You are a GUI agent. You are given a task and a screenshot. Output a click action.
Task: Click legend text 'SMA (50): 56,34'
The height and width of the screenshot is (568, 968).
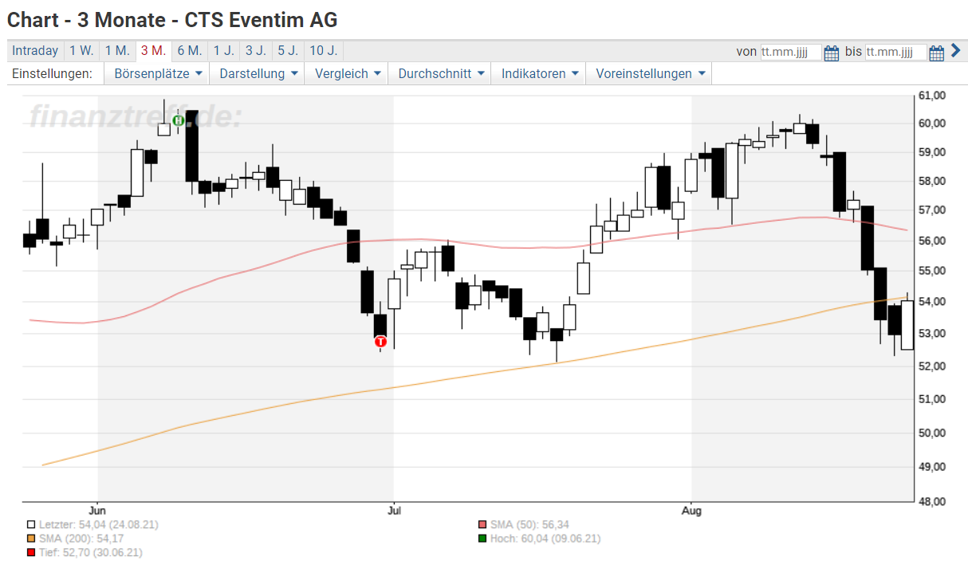(530, 524)
